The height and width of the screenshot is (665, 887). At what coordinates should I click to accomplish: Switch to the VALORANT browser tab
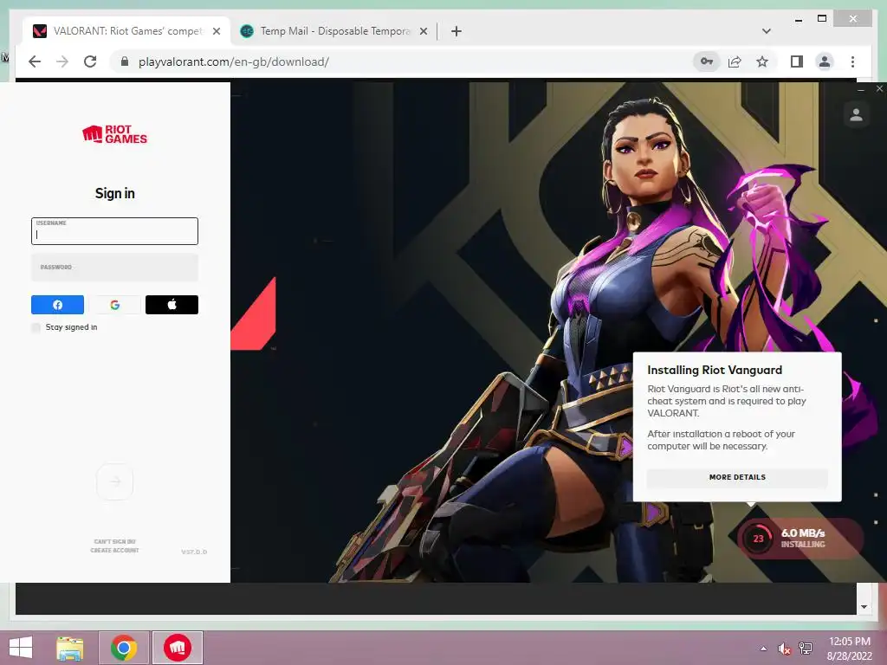click(126, 31)
